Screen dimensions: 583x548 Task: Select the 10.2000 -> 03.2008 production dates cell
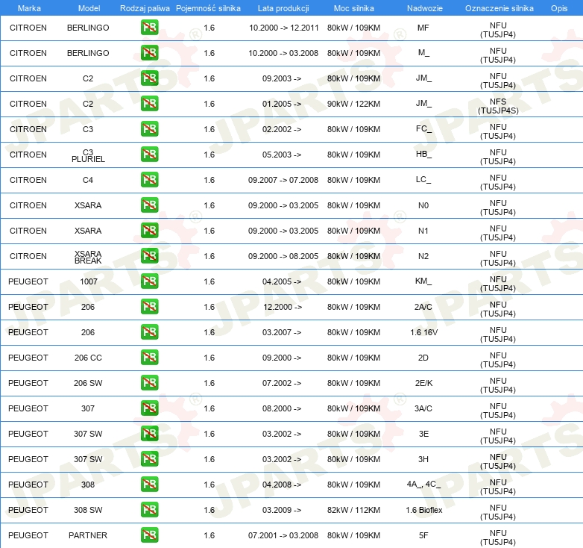point(283,53)
